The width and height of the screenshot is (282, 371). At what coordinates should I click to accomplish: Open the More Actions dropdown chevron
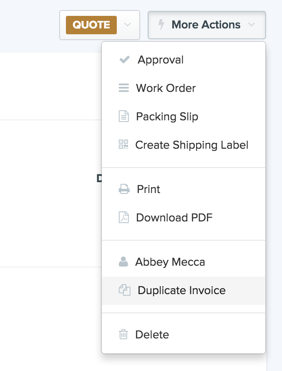(252, 25)
